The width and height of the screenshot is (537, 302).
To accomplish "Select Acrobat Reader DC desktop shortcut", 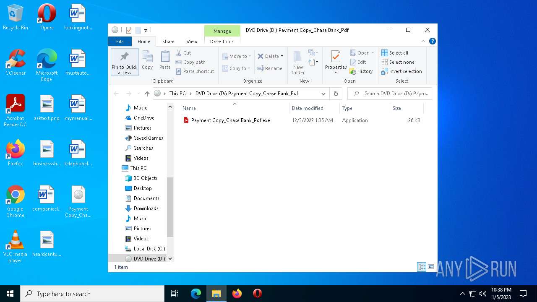I will pyautogui.click(x=16, y=111).
